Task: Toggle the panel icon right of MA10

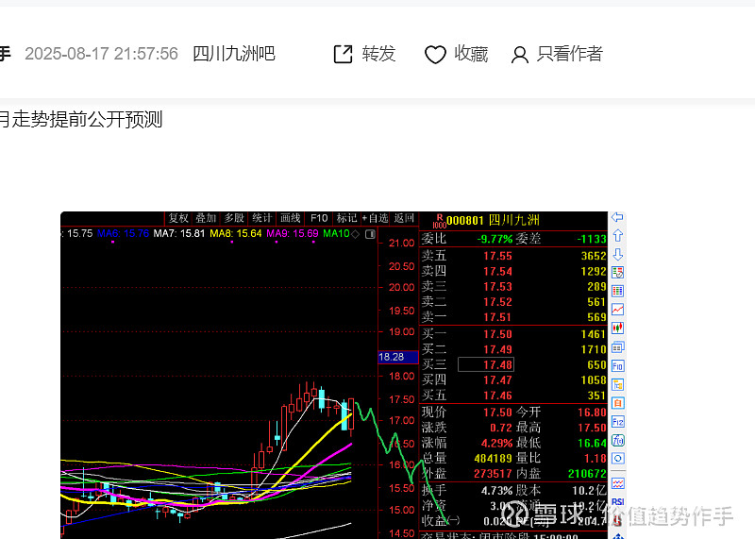Action: 370,234
